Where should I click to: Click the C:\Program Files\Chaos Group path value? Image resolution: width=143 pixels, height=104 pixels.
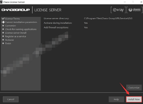(108, 18)
